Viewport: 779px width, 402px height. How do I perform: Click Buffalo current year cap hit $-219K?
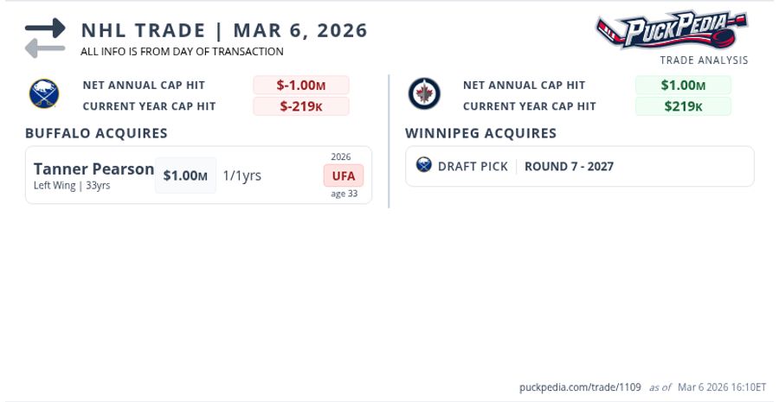point(301,106)
